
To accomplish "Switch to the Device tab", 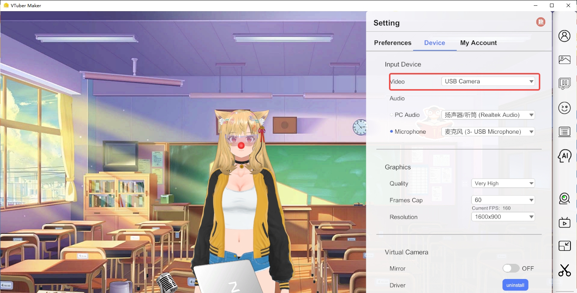I will 435,43.
